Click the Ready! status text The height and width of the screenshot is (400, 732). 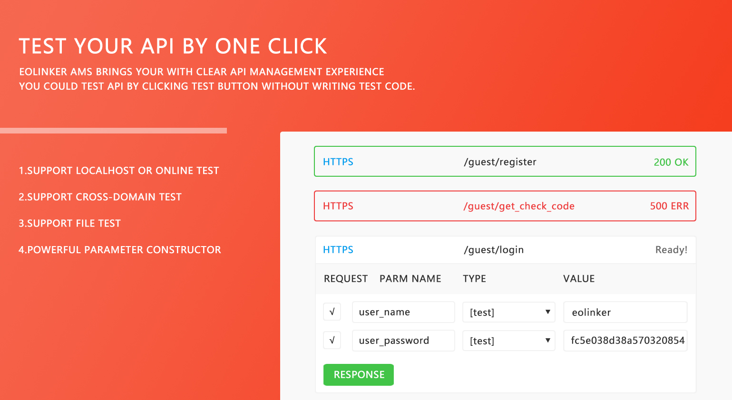pyautogui.click(x=671, y=250)
